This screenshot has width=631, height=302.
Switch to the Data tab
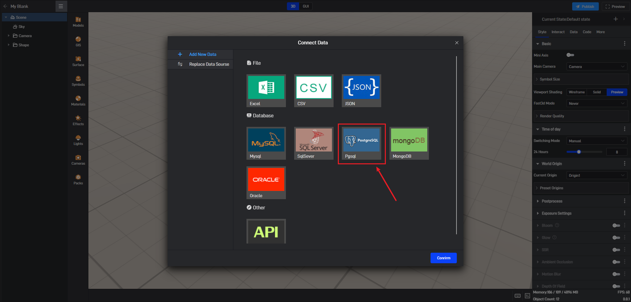point(573,32)
